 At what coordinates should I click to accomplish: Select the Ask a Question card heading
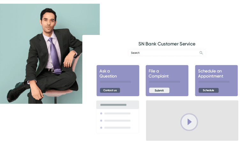pos(108,73)
